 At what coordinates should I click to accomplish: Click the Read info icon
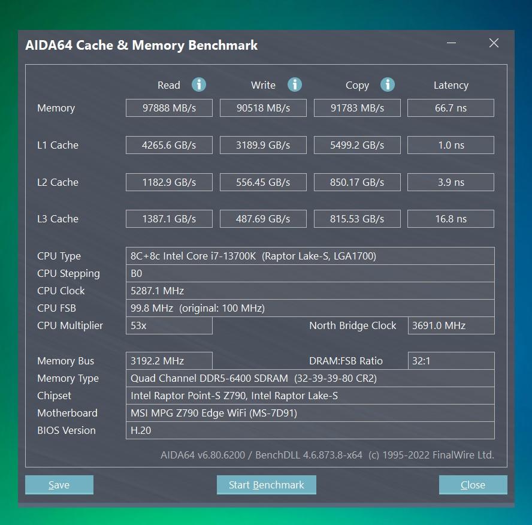coord(199,85)
